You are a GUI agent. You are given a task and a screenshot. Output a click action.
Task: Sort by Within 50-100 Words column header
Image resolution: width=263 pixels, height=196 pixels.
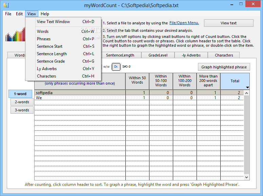click(x=161, y=81)
